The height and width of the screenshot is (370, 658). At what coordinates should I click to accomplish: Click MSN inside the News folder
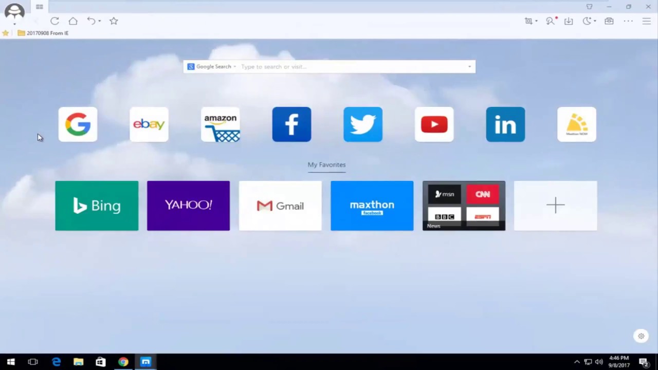445,194
